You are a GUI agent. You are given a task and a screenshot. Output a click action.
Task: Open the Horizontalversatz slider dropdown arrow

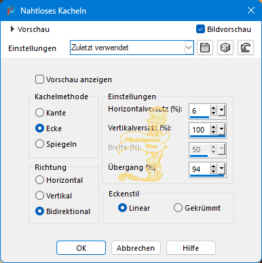tap(222, 111)
